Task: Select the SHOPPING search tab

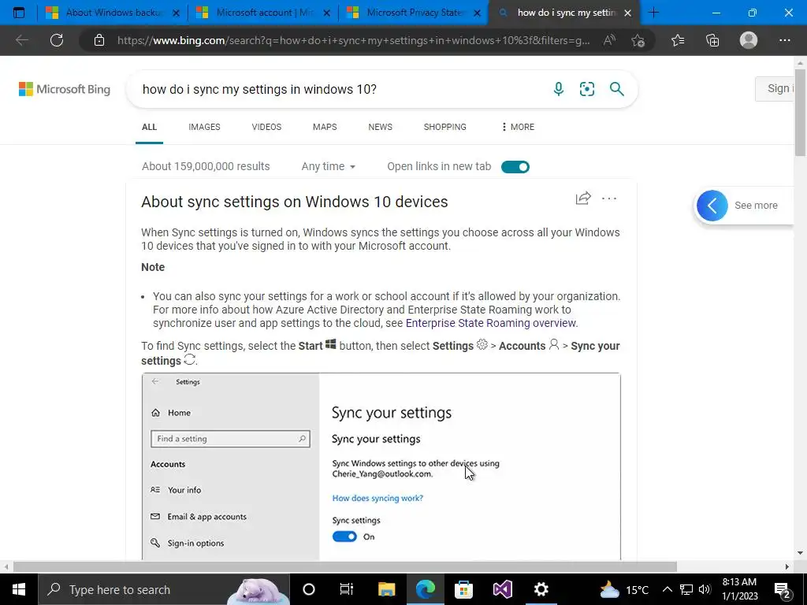Action: [x=445, y=127]
